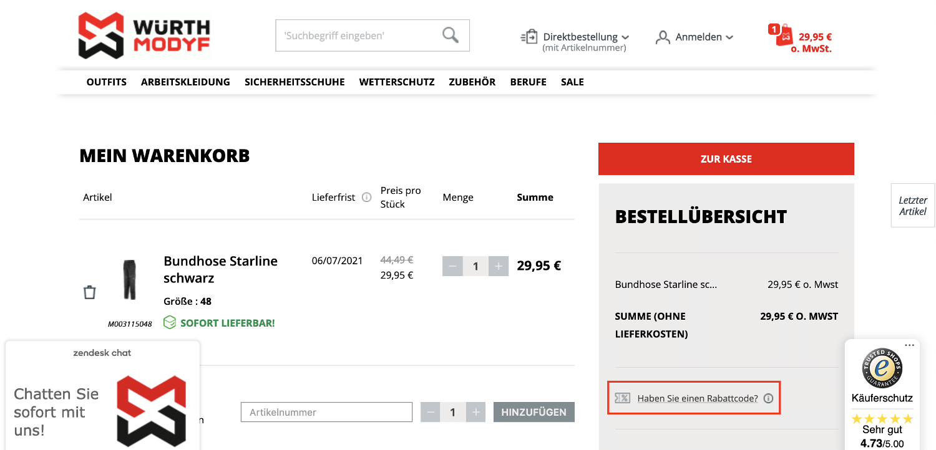
Task: Expand the Anmelden dropdown
Action: pos(729,37)
